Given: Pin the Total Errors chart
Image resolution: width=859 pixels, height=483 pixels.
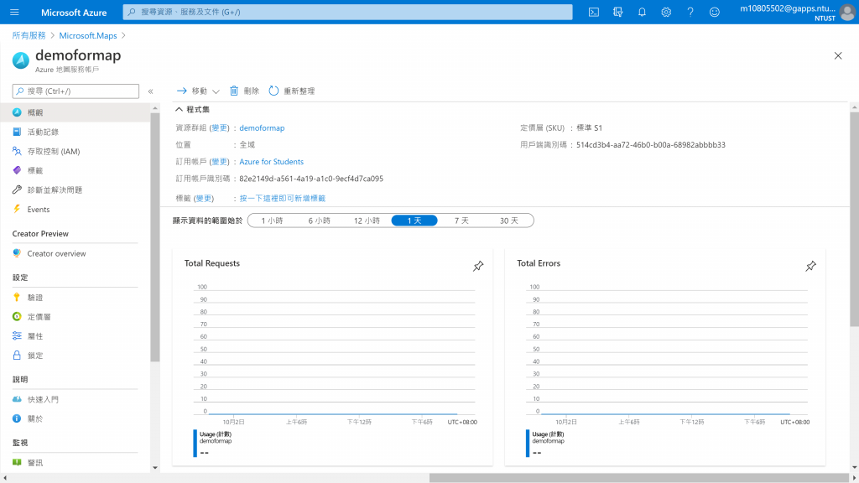Looking at the screenshot, I should (x=811, y=266).
